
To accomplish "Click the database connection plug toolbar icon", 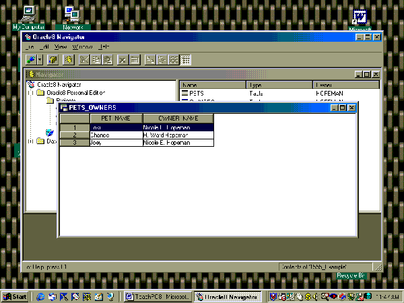I will (31, 60).
